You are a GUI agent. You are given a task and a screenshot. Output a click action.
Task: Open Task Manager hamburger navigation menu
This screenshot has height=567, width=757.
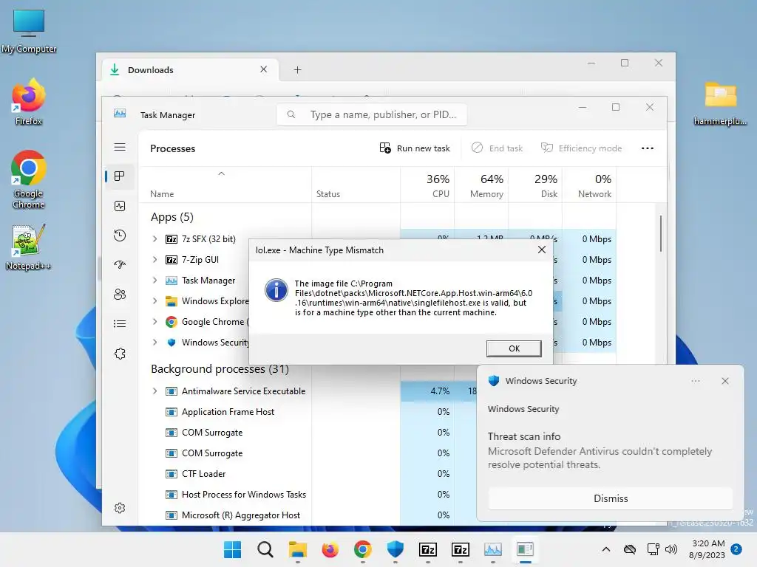(120, 147)
